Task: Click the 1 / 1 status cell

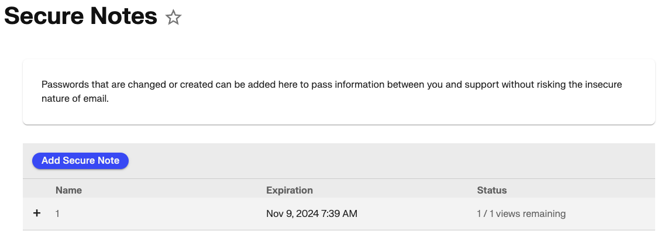Action: coord(485,213)
